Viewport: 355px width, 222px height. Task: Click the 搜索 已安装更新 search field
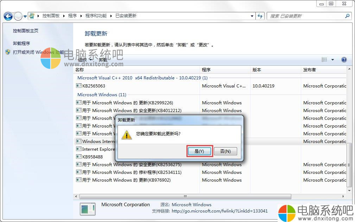[306, 16]
